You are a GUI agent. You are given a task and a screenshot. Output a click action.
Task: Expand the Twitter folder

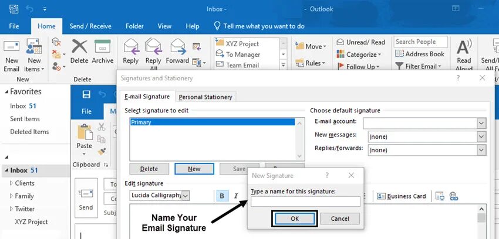click(12, 209)
